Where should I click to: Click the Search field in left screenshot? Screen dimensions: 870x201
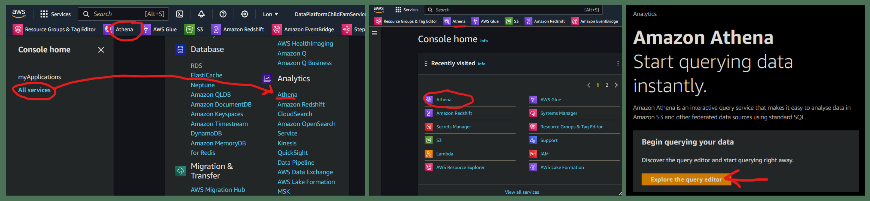pyautogui.click(x=123, y=14)
